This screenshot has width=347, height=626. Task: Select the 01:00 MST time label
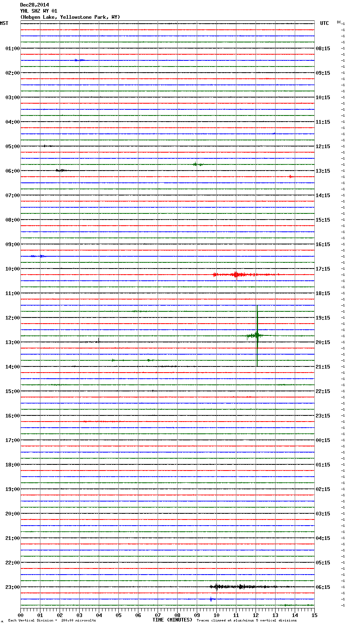tap(12, 49)
